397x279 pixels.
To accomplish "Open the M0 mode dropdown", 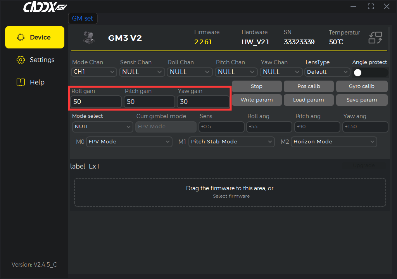I will [x=129, y=142].
